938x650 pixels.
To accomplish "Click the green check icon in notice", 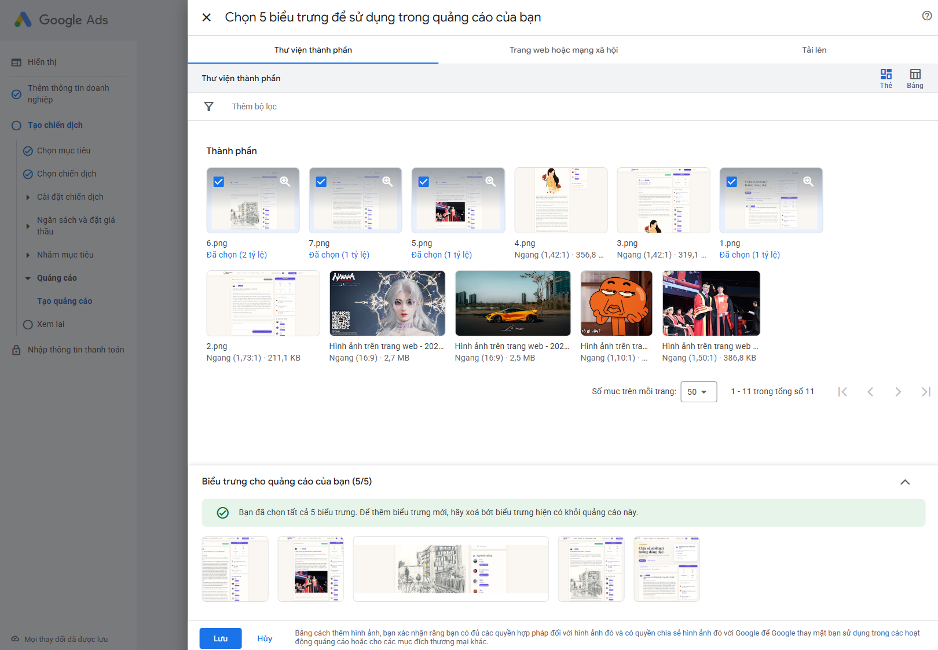I will pyautogui.click(x=222, y=513).
